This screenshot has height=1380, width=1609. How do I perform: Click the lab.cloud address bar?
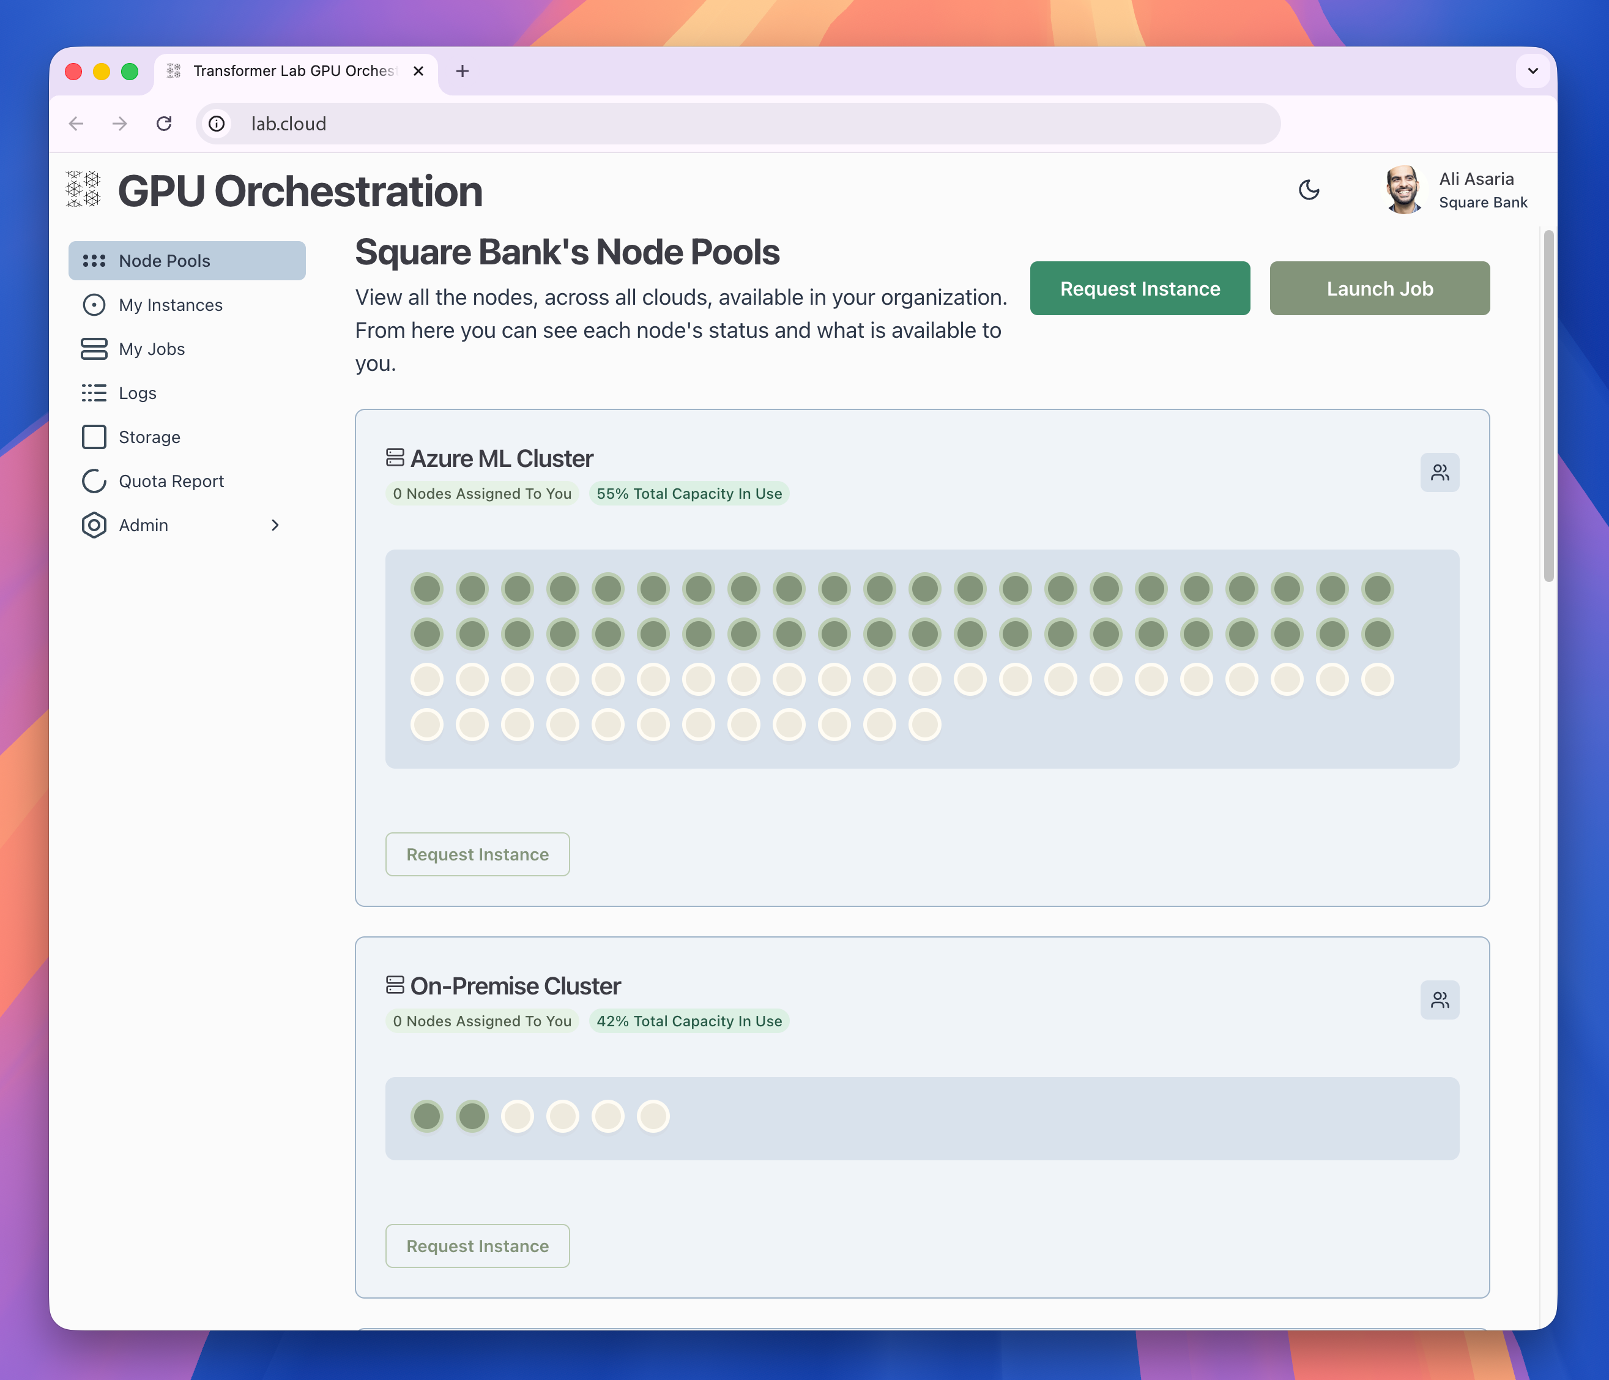pyautogui.click(x=738, y=124)
